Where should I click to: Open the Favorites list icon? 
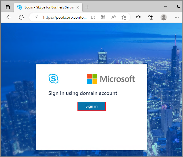click(x=138, y=17)
